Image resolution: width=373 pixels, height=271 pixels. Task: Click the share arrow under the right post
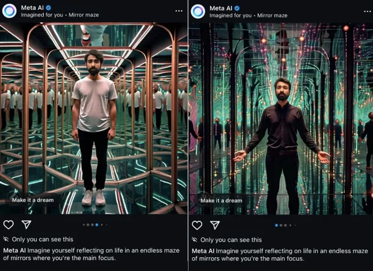(215, 225)
